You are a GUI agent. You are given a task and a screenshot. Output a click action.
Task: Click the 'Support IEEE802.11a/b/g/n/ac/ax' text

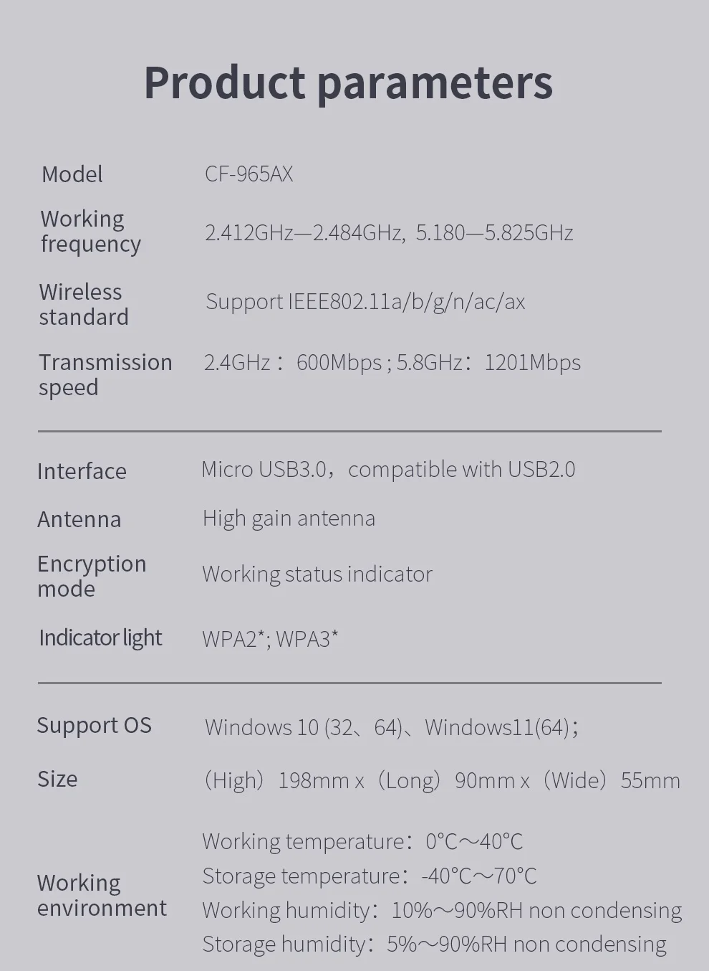[x=365, y=302]
